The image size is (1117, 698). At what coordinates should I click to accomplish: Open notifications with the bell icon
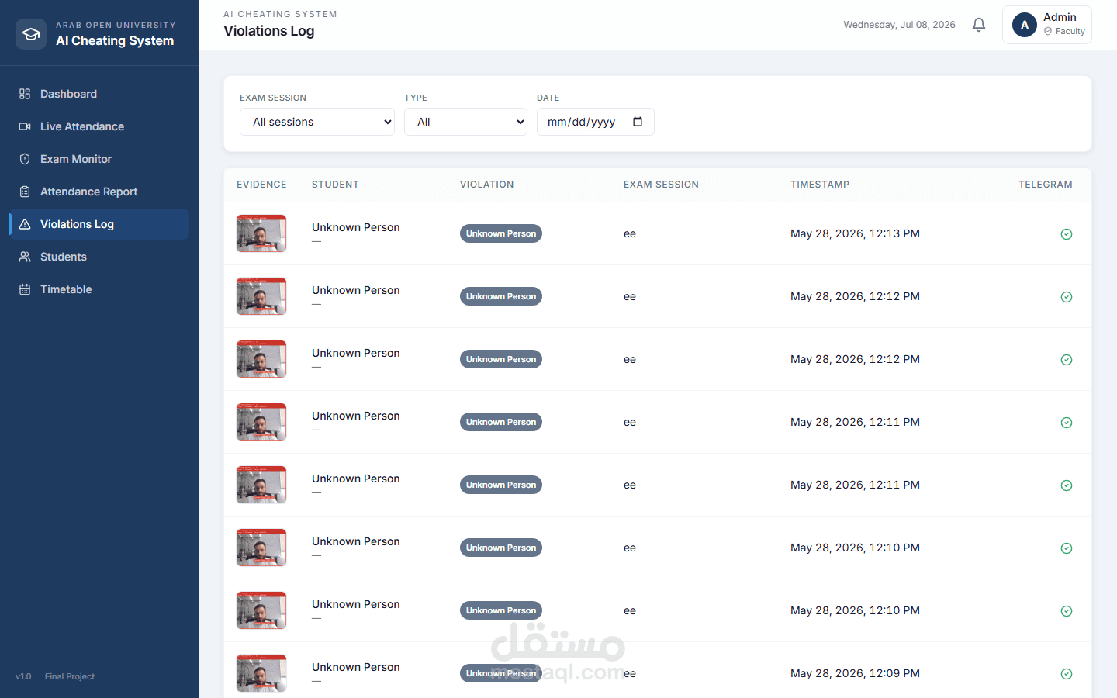(979, 25)
